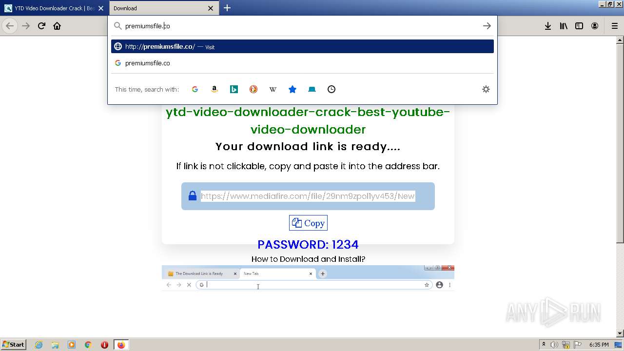Open the Firefox Downloads panel

pos(548,26)
